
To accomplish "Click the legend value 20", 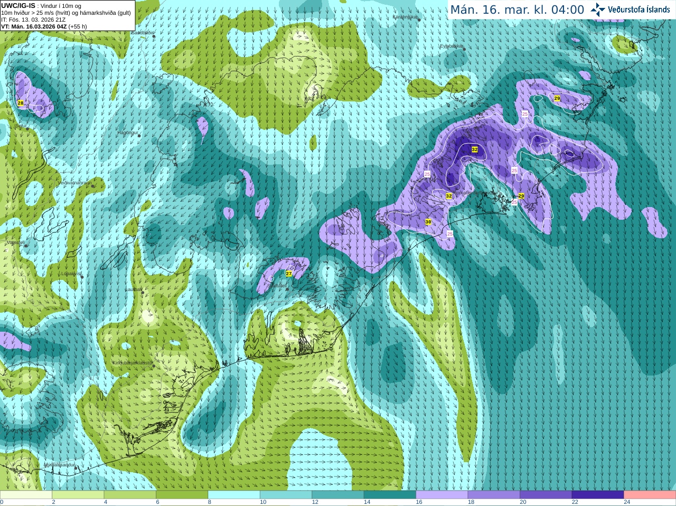I will [x=523, y=502].
